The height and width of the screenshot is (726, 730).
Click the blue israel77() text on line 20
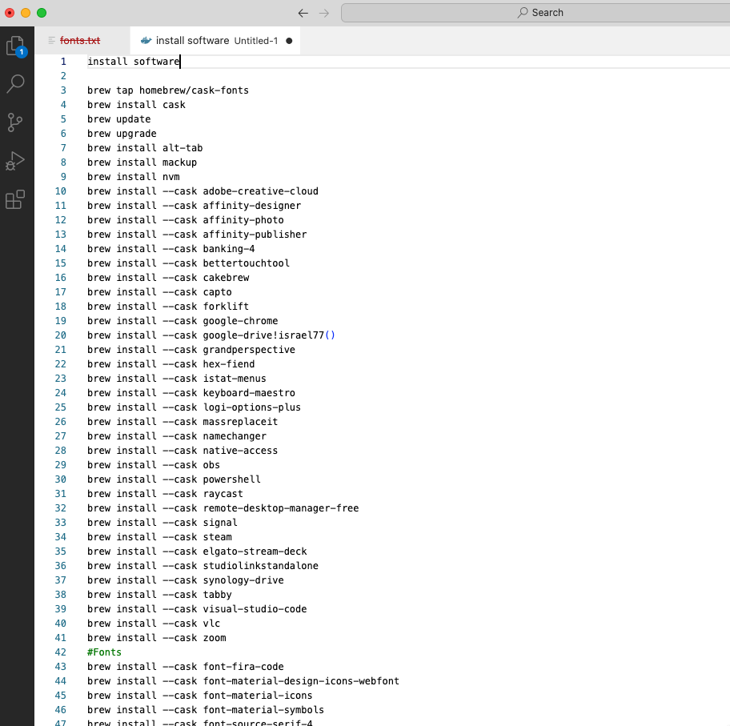(x=308, y=335)
